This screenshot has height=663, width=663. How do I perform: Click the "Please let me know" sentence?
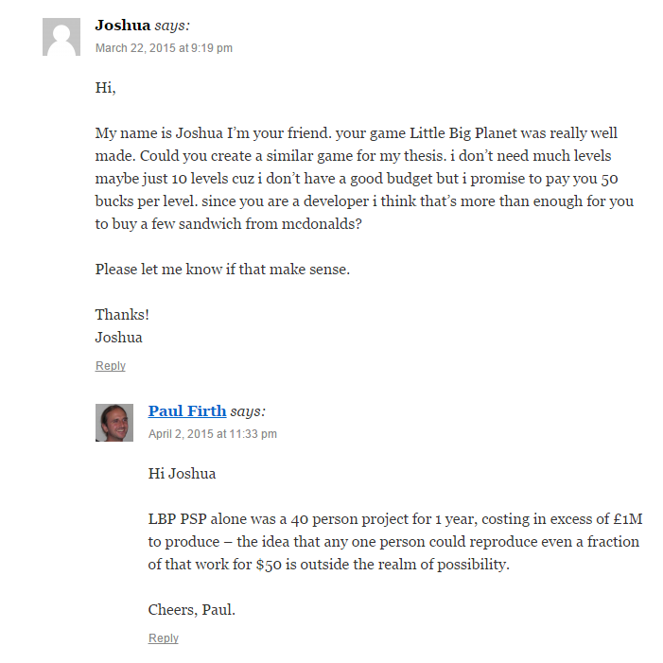(x=222, y=270)
